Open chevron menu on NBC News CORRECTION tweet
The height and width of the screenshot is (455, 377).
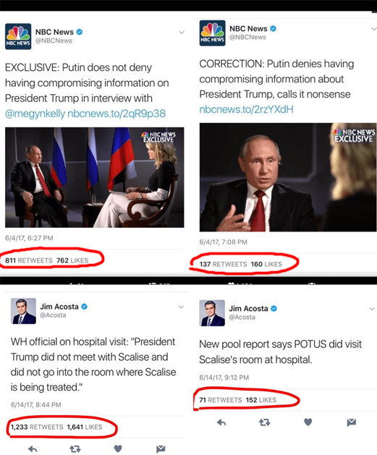click(374, 29)
